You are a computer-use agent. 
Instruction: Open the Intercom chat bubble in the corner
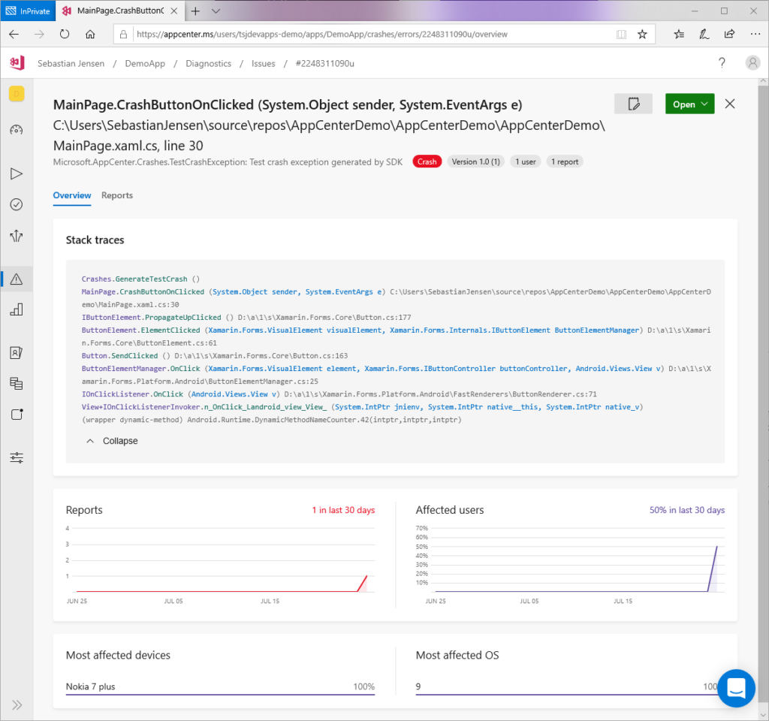click(x=735, y=688)
